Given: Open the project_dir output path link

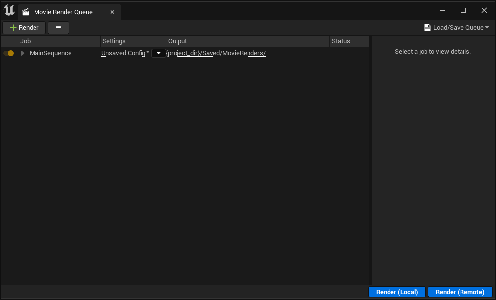Looking at the screenshot, I should click(x=216, y=53).
